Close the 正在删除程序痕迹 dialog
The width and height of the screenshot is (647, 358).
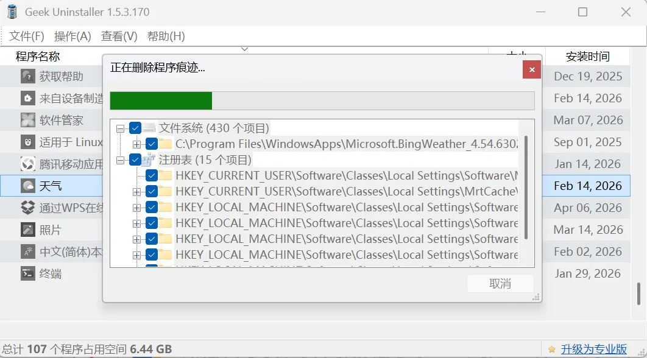tap(532, 69)
